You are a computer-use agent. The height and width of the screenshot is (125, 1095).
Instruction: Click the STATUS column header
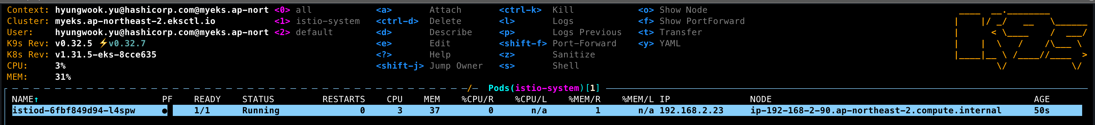(258, 99)
